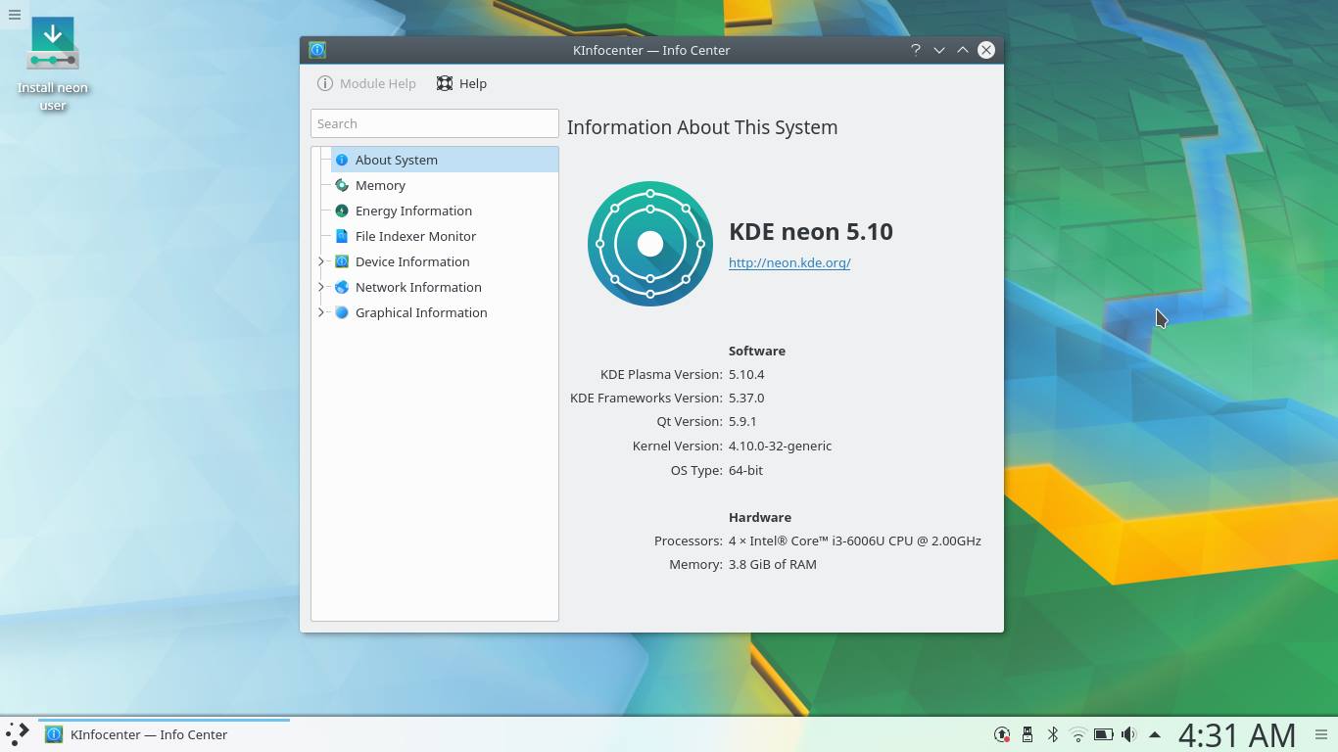Open battery status tray icon

[x=1104, y=734]
